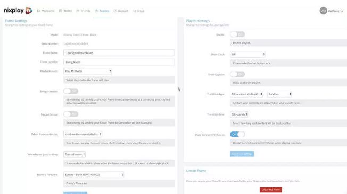Click the Support tab icon
The height and width of the screenshot is (194, 347).
115,11
